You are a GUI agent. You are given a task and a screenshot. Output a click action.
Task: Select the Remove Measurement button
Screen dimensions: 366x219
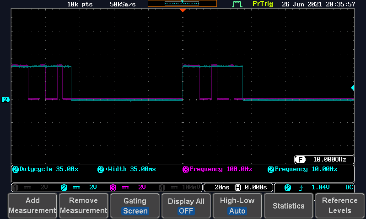tap(84, 206)
